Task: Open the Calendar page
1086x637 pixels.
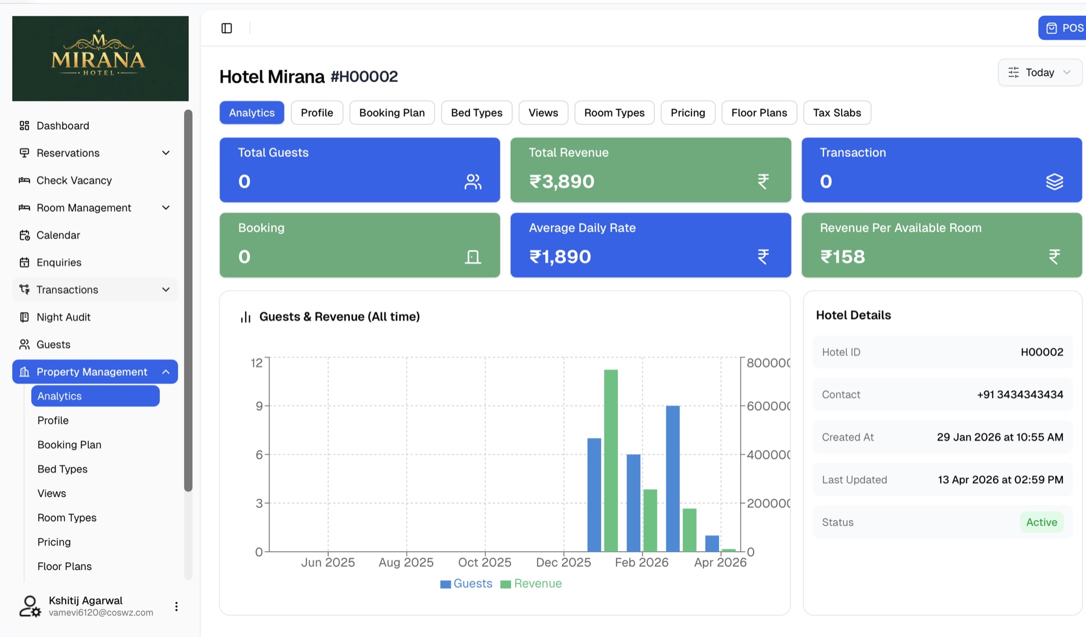Action: click(x=95, y=235)
